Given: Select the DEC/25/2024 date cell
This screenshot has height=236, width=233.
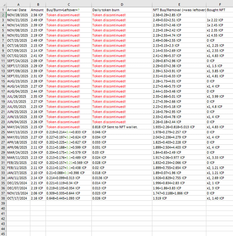Looking at the screenshot, I should [18, 183].
